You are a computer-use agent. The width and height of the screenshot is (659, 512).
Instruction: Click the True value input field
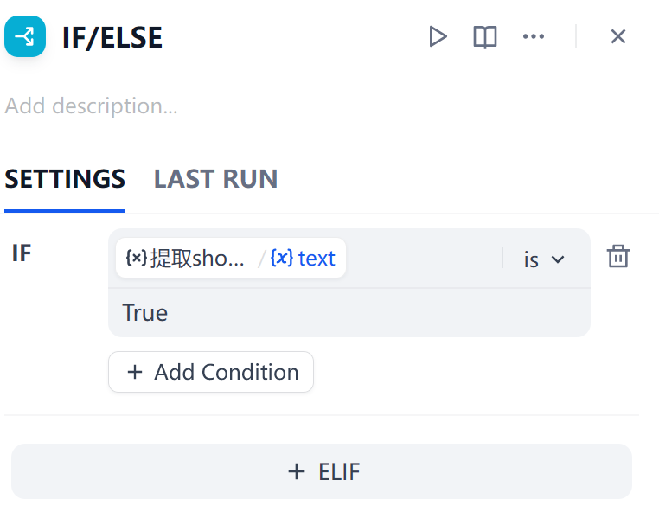pos(346,312)
